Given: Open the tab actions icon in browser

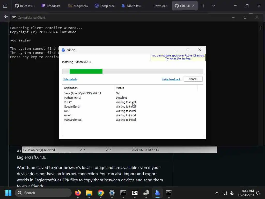Looking at the screenshot, I should click(5, 6).
